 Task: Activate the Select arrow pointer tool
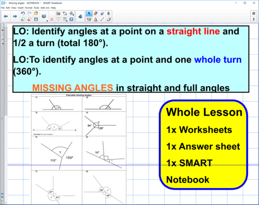(89, 13)
